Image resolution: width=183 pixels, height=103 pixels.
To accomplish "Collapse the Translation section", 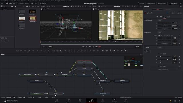I will click(145, 20).
